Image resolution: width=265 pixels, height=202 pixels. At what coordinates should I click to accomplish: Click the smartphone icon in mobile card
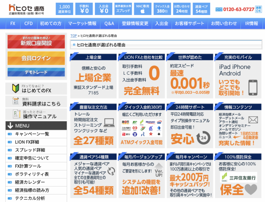tap(253, 88)
